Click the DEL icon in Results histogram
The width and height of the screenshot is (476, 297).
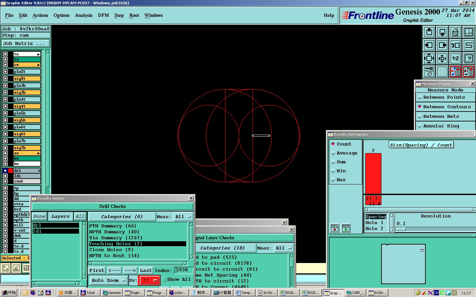[x=335, y=228]
